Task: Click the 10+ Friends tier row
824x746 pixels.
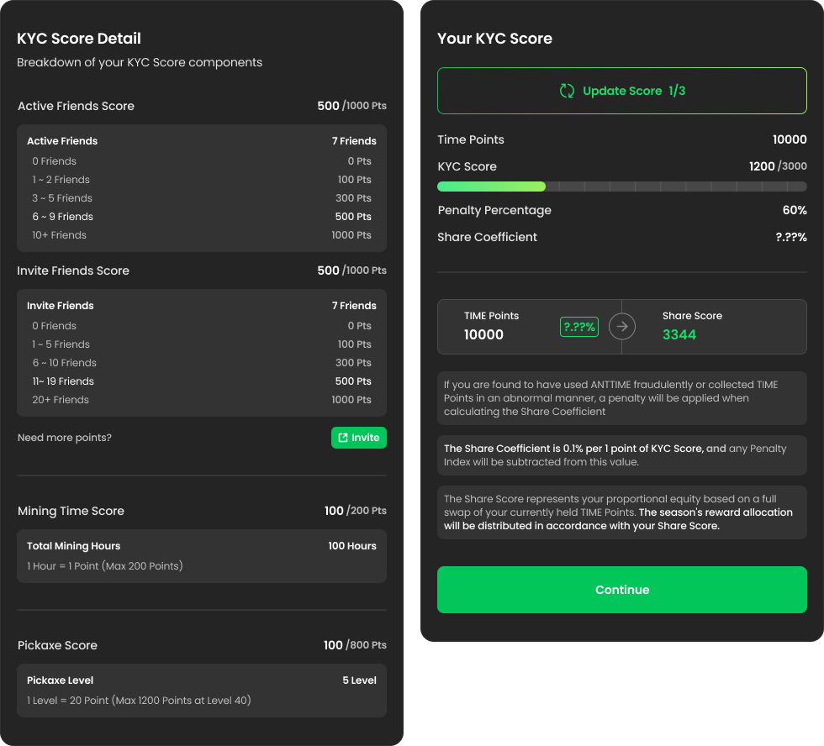Action: pos(202,235)
